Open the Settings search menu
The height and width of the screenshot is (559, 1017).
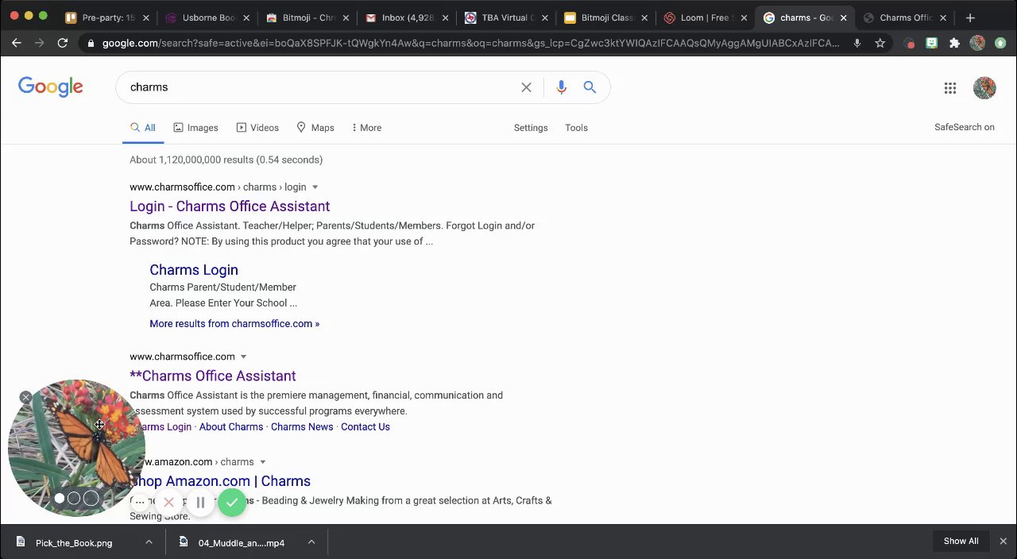tap(531, 128)
